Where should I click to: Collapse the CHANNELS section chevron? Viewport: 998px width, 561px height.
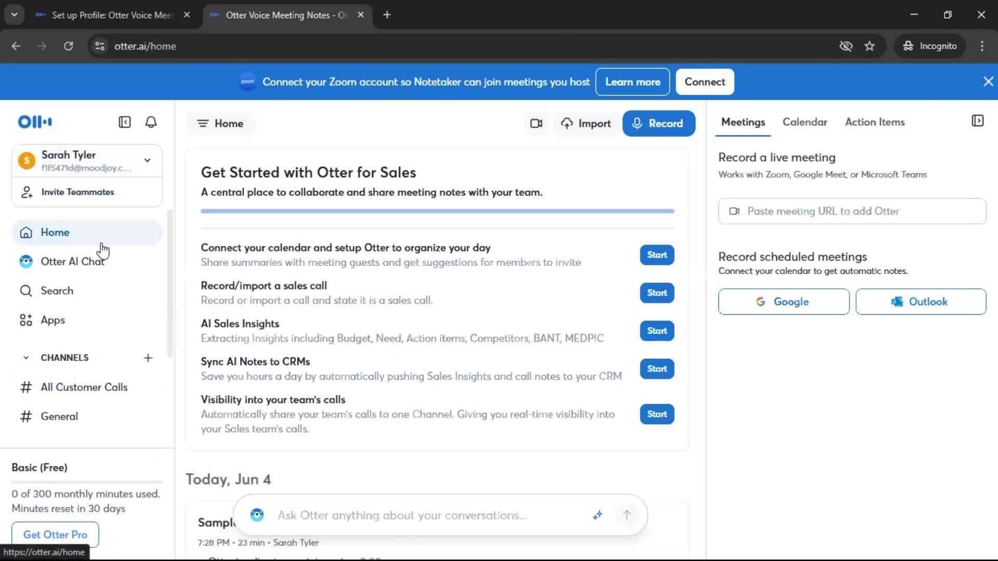pyautogui.click(x=25, y=358)
